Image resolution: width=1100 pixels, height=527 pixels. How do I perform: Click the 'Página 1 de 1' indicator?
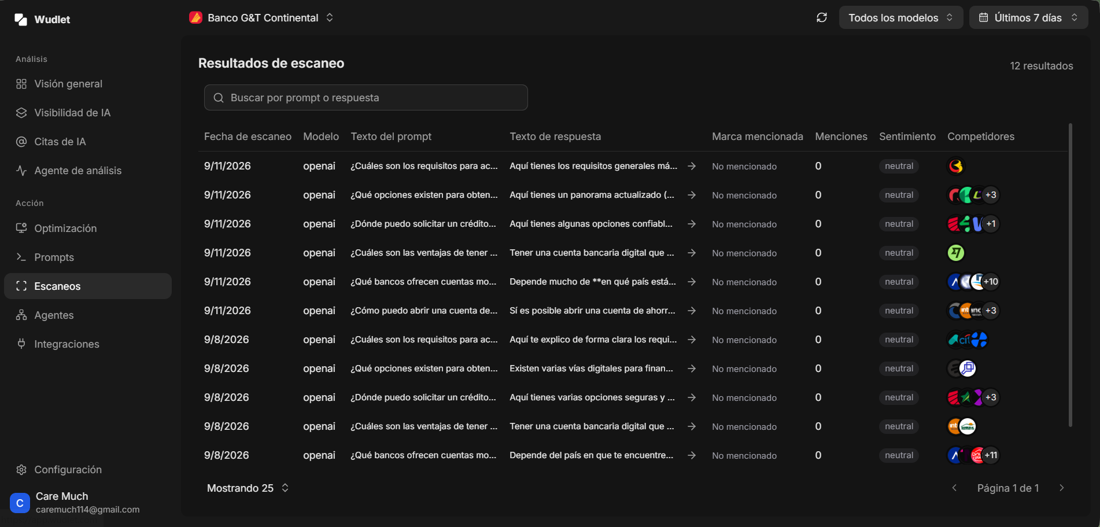click(x=1008, y=488)
